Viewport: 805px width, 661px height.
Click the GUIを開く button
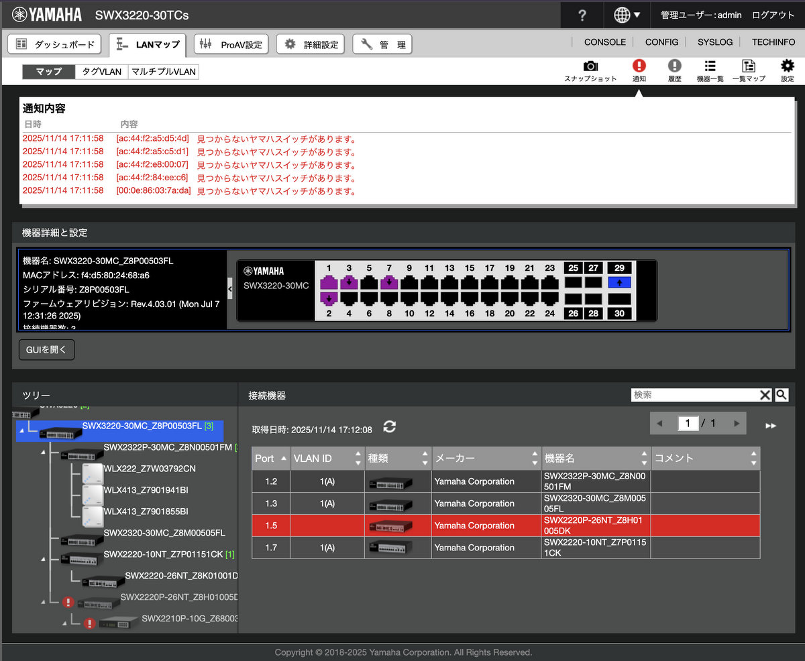[46, 349]
